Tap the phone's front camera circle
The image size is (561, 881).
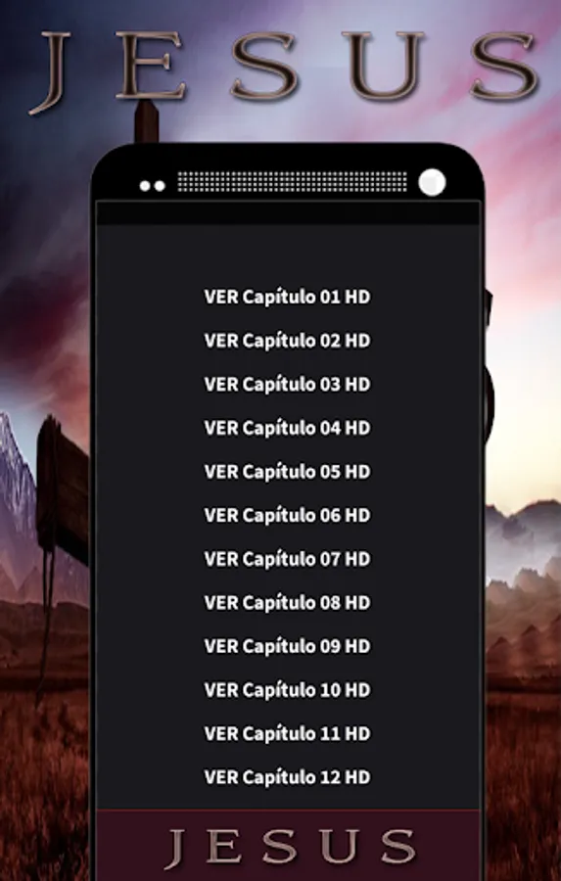point(432,183)
